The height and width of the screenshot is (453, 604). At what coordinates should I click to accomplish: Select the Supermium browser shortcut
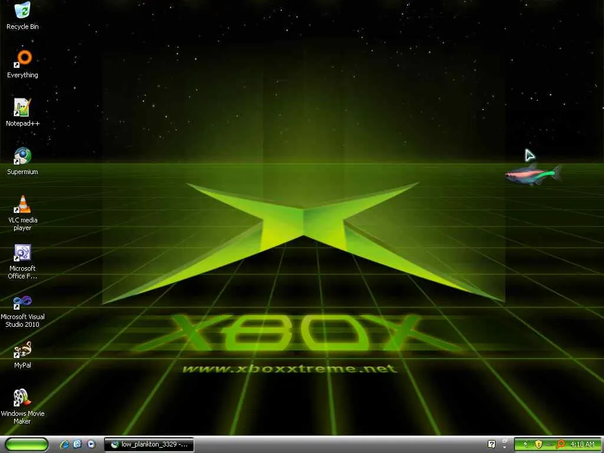pyautogui.click(x=22, y=161)
